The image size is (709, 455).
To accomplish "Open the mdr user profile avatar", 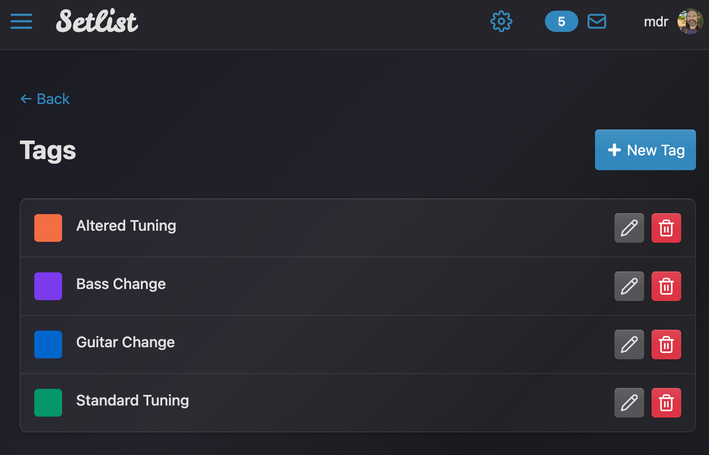I will pos(690,21).
